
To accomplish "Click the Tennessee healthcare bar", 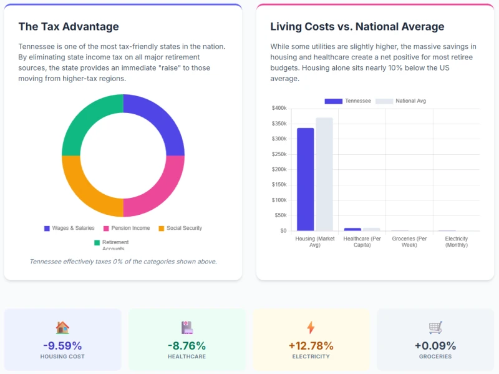I will click(x=352, y=229).
